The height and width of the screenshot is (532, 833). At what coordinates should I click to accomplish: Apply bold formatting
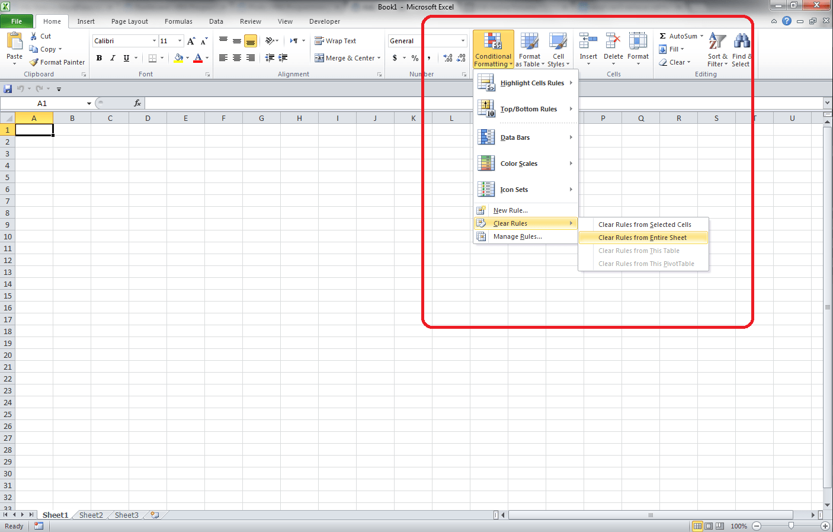click(x=99, y=58)
